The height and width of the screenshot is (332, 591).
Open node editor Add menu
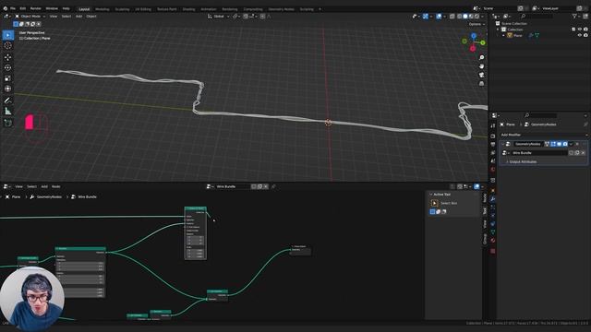tap(44, 186)
